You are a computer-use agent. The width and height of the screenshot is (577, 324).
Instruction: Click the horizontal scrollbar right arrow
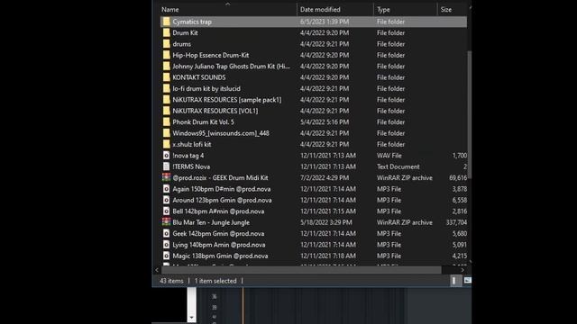pyautogui.click(x=463, y=270)
